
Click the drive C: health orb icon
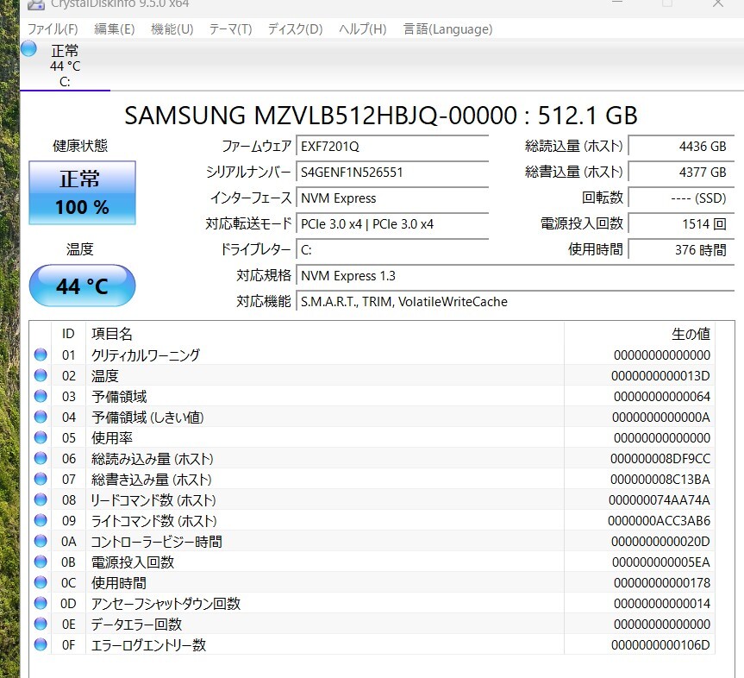click(29, 49)
